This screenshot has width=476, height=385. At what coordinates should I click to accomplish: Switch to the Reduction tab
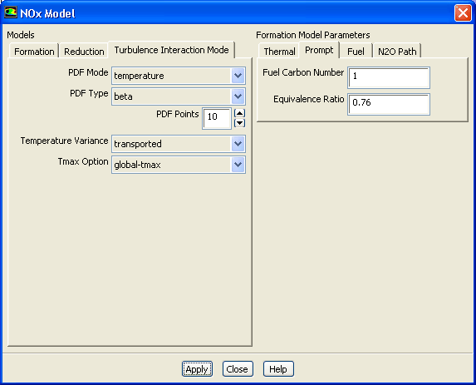coord(84,52)
